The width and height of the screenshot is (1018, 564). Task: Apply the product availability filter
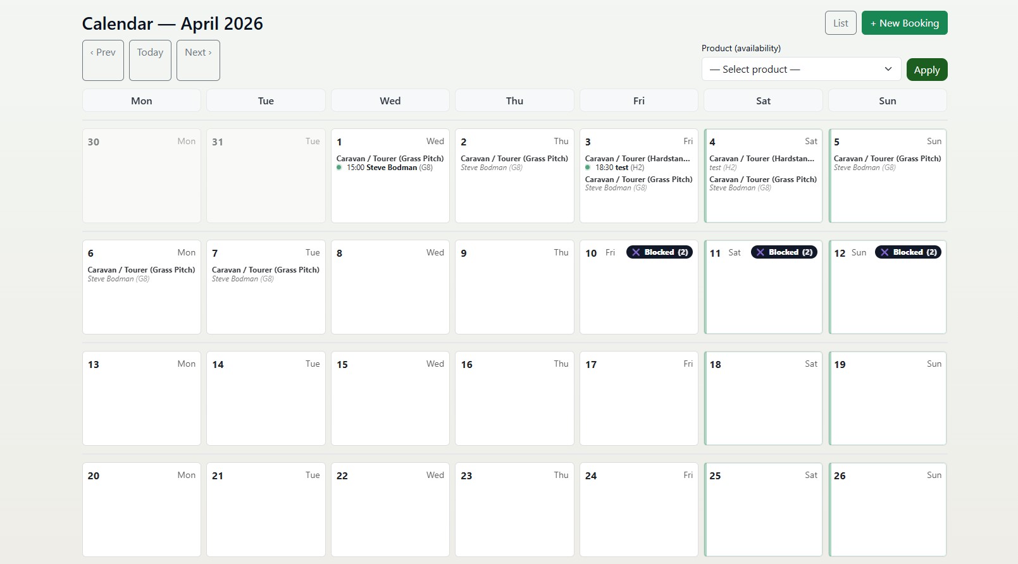point(926,70)
